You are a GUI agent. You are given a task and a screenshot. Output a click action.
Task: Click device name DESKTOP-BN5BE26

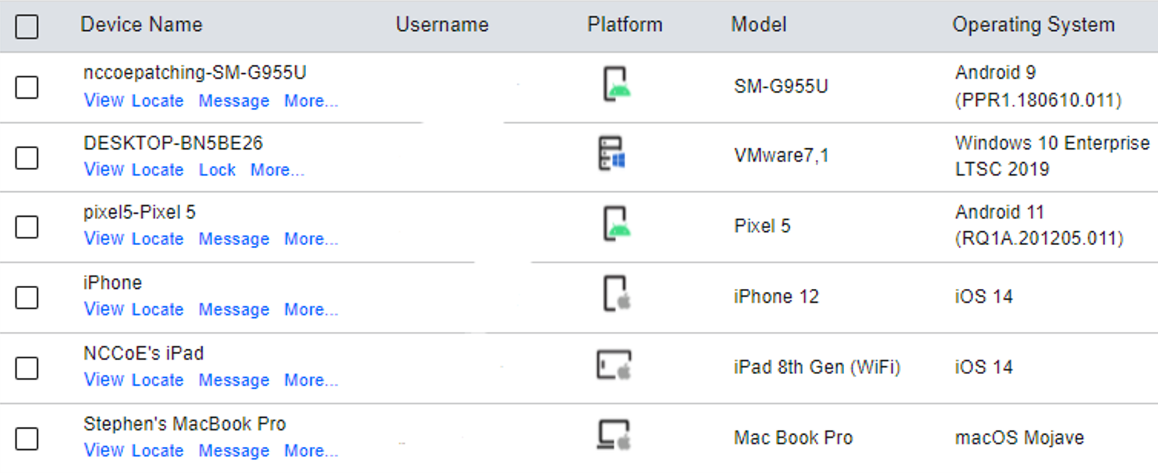(x=173, y=143)
